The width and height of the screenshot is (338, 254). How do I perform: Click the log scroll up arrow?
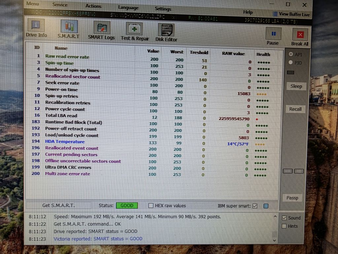pos(275,216)
